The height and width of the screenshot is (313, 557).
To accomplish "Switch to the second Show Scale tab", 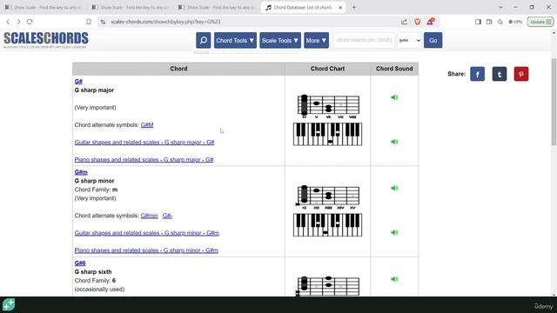I will click(131, 8).
